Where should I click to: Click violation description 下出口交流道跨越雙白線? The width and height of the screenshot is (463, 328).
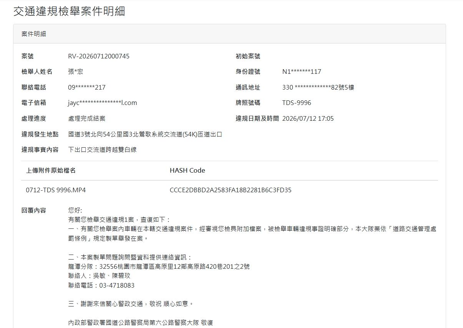[x=102, y=150]
